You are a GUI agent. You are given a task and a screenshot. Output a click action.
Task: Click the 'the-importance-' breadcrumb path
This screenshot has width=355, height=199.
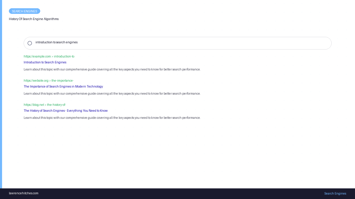(x=62, y=81)
